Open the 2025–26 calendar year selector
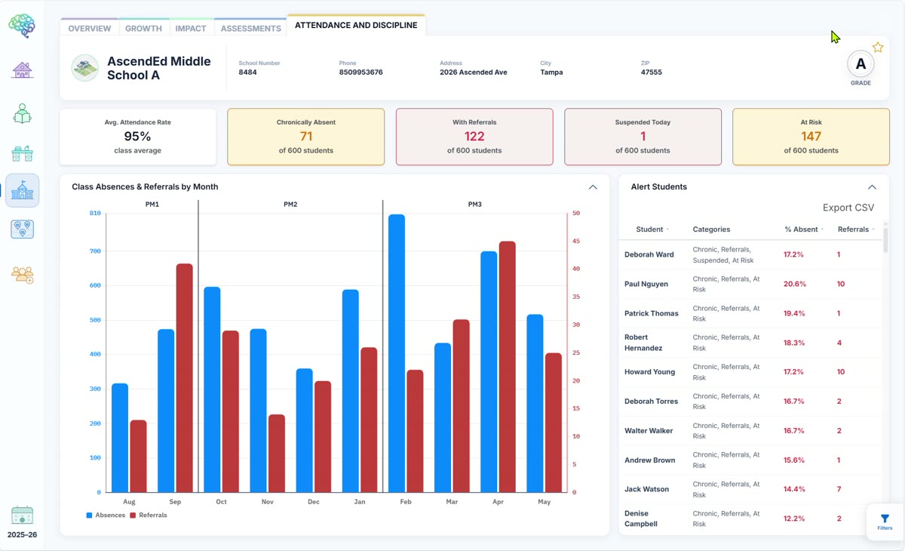The width and height of the screenshot is (905, 551). coord(22,522)
